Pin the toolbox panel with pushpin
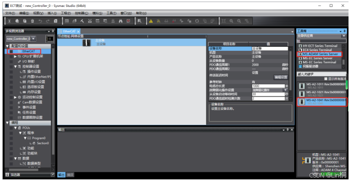 [345, 31]
